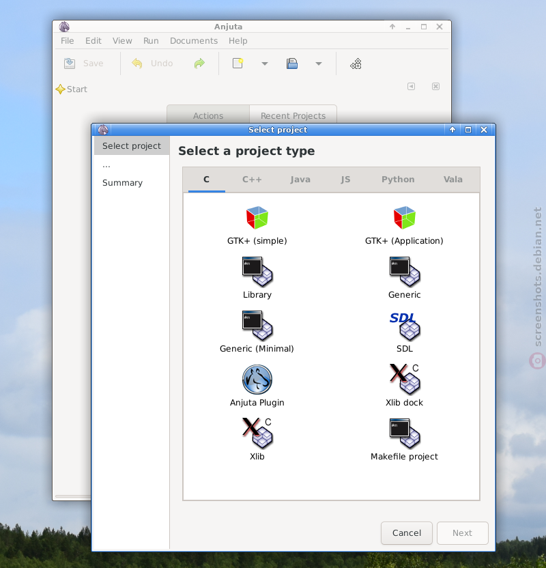
Task: Click the 'Select a project type' heading
Action: (x=246, y=151)
